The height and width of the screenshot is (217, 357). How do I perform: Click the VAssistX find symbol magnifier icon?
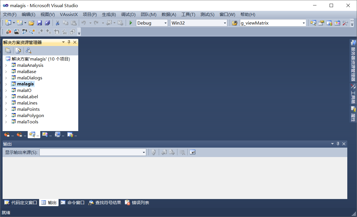pos(32,32)
